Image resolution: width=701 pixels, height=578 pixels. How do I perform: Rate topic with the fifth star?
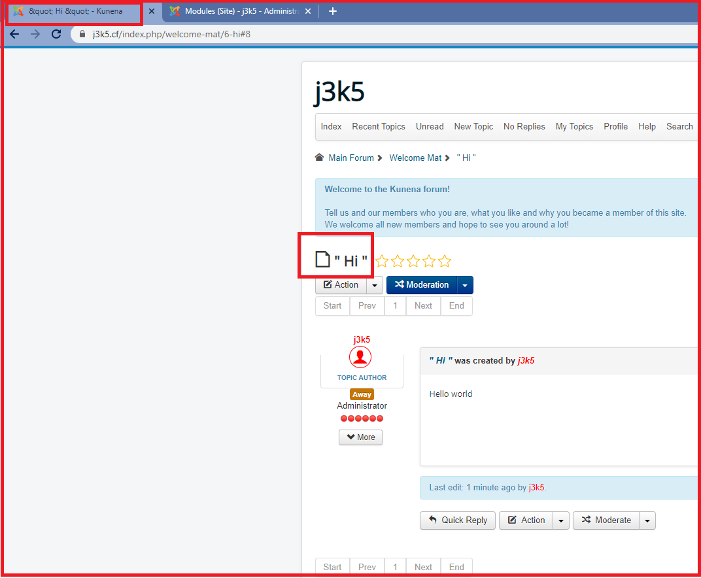[x=445, y=261]
